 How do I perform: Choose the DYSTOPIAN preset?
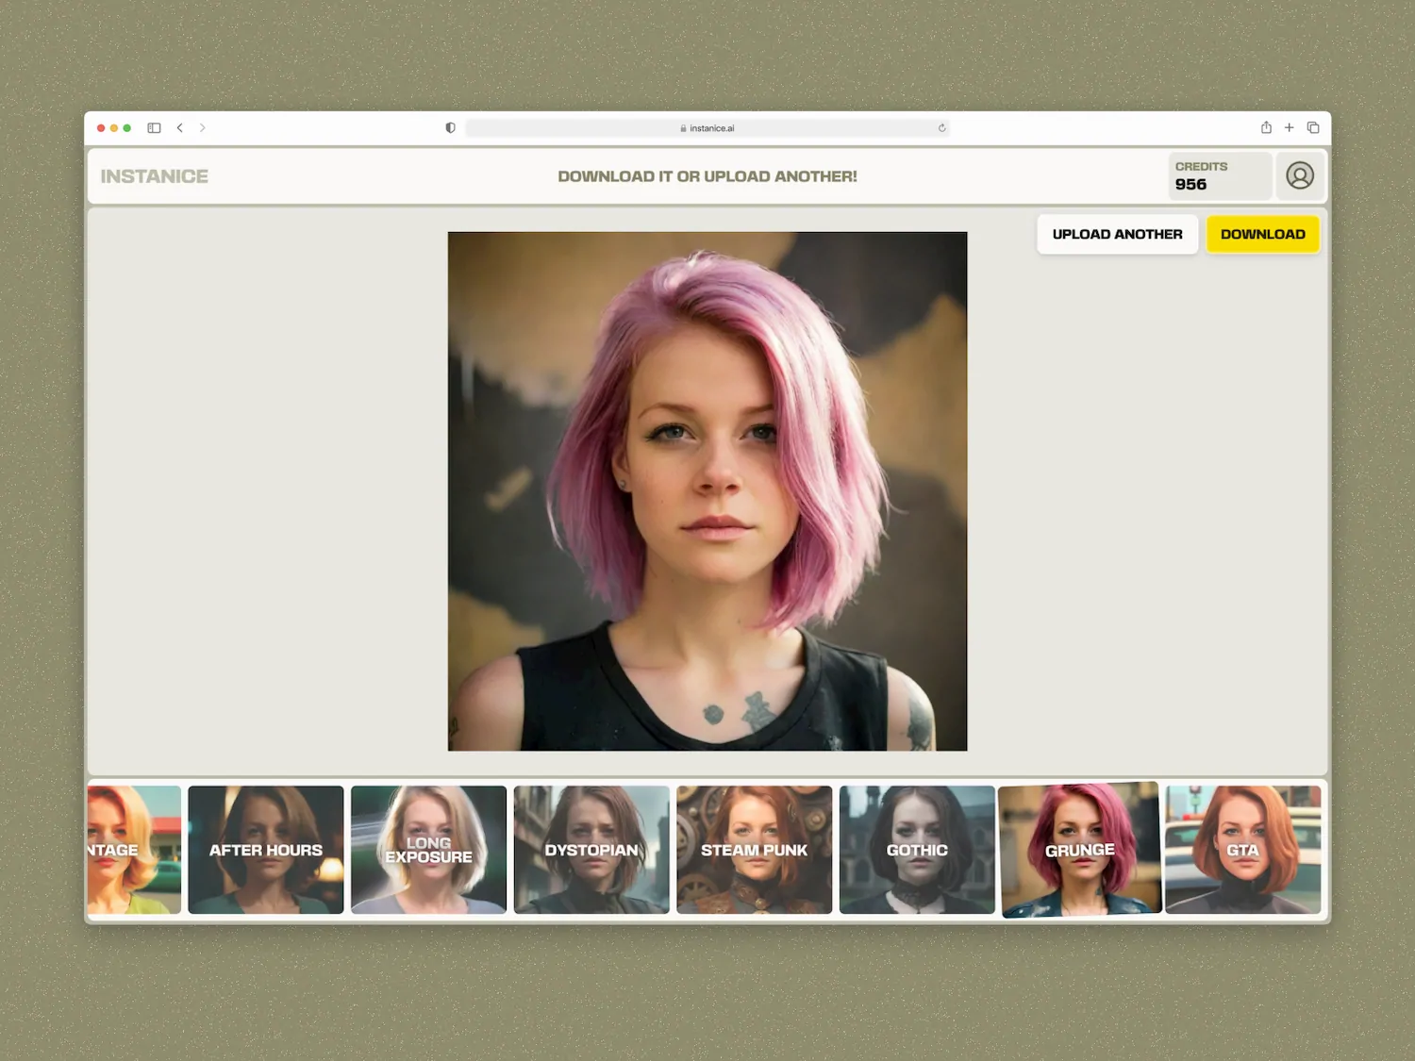click(x=591, y=849)
